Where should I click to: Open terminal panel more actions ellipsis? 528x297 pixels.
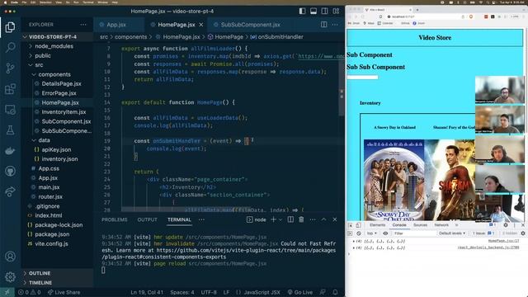pos(313,219)
